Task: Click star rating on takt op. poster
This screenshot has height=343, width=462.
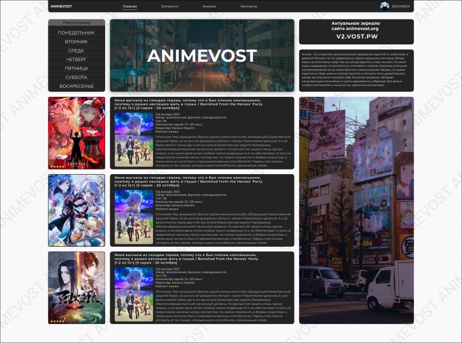Action: coord(57,167)
